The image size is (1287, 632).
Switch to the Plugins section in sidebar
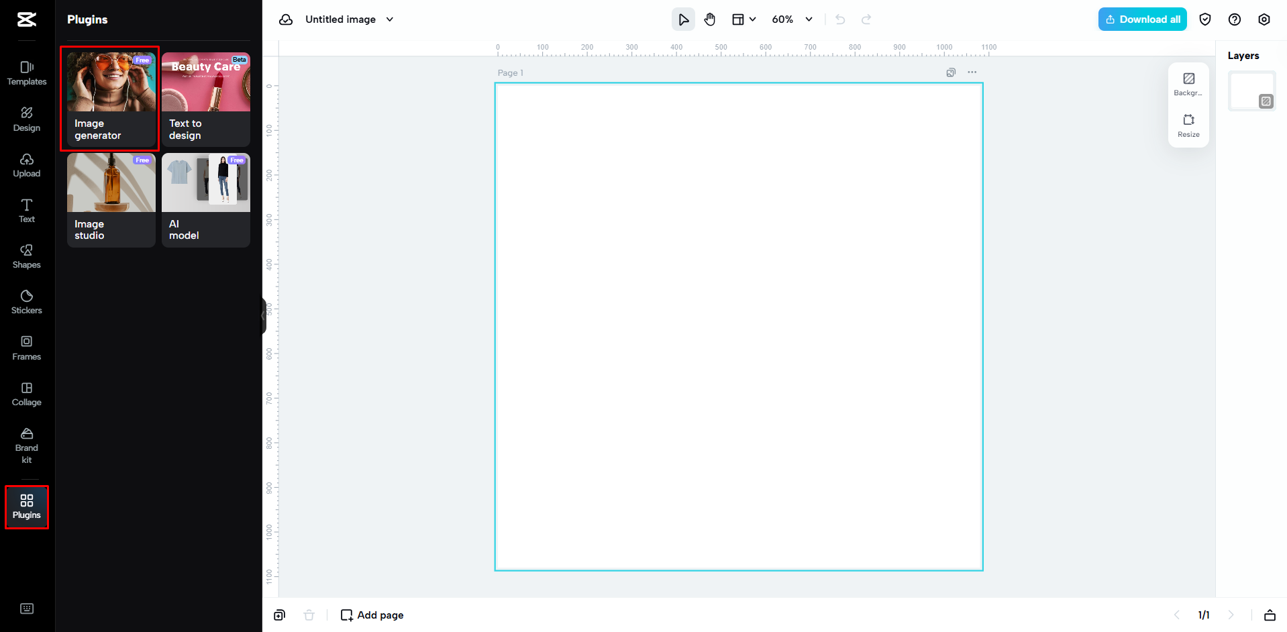click(27, 507)
